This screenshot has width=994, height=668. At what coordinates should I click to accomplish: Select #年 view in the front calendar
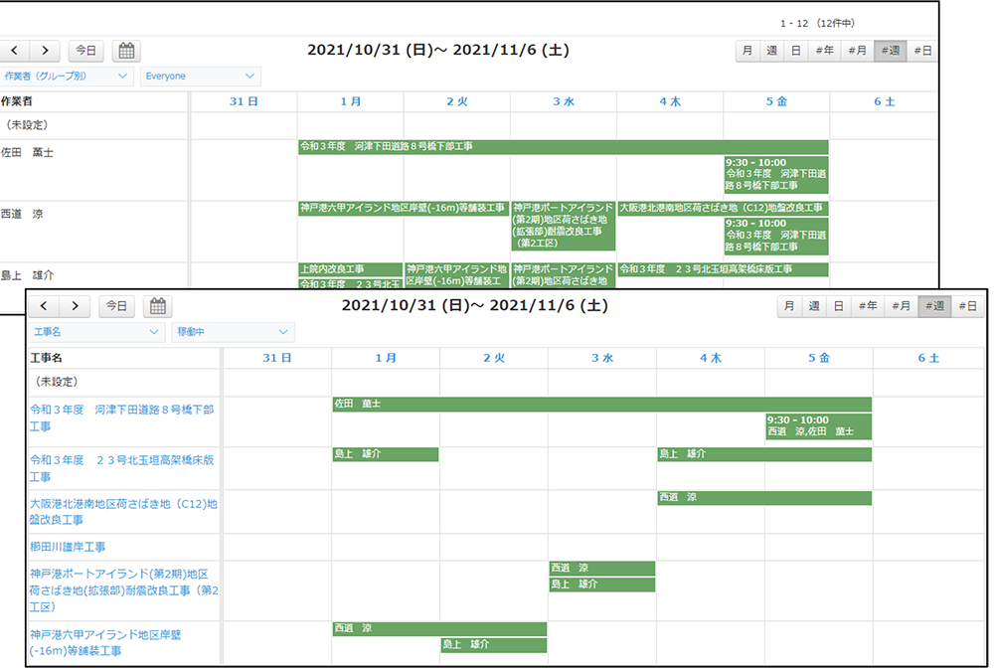click(x=868, y=306)
